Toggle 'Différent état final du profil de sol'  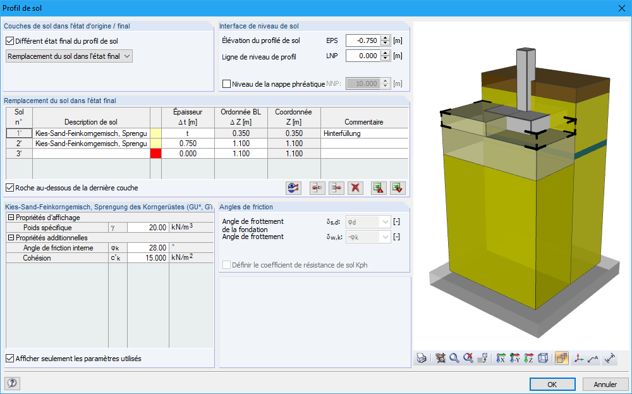point(9,40)
